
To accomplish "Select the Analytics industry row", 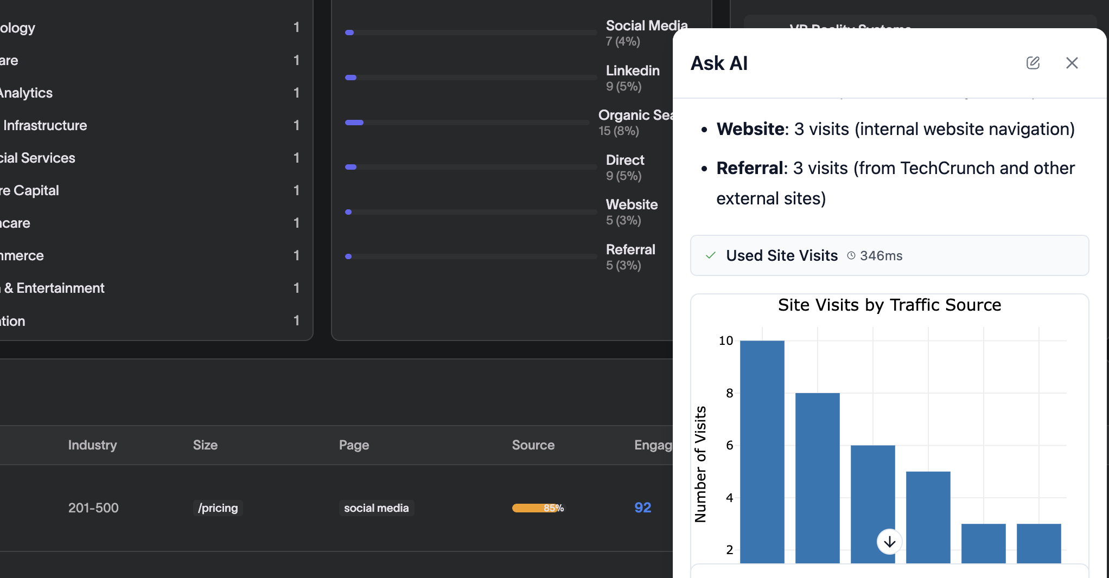I will (150, 93).
